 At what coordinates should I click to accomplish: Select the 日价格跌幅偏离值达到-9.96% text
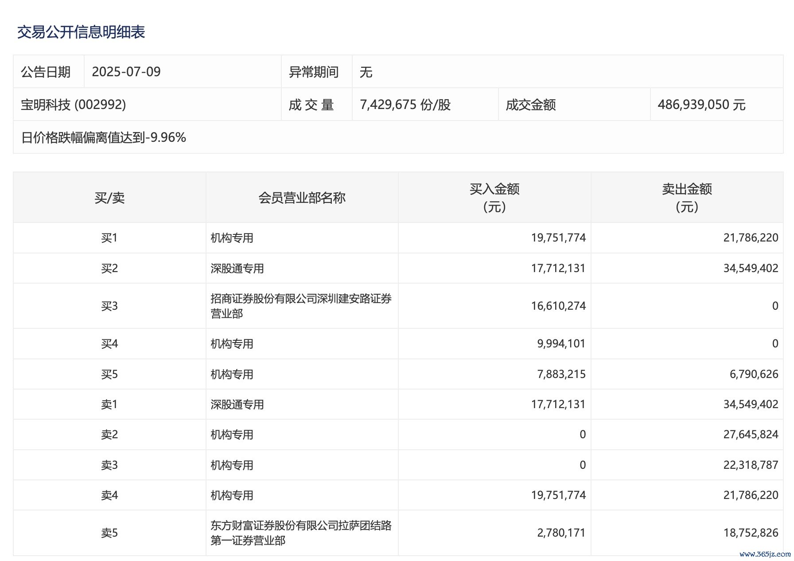click(104, 137)
